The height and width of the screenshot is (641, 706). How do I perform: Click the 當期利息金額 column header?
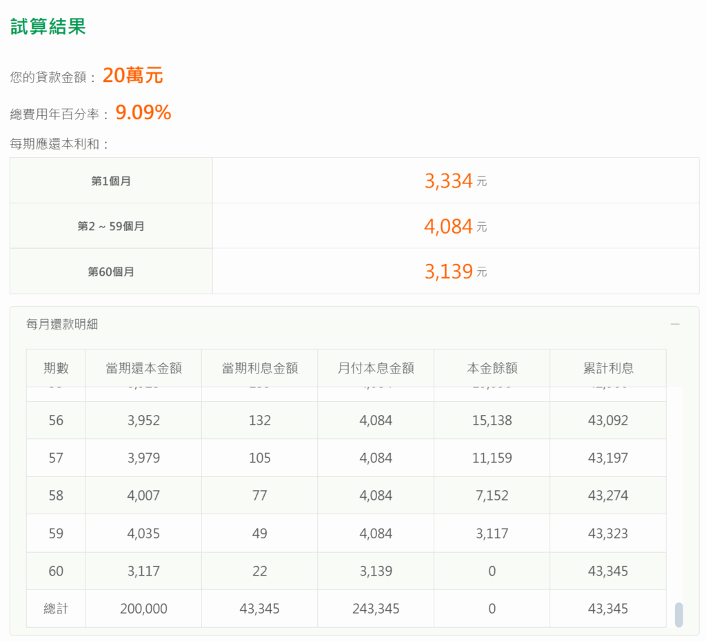click(260, 368)
